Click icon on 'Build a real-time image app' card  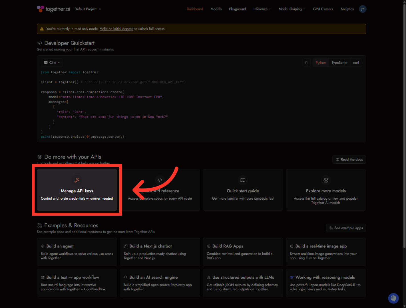pyautogui.click(x=292, y=246)
